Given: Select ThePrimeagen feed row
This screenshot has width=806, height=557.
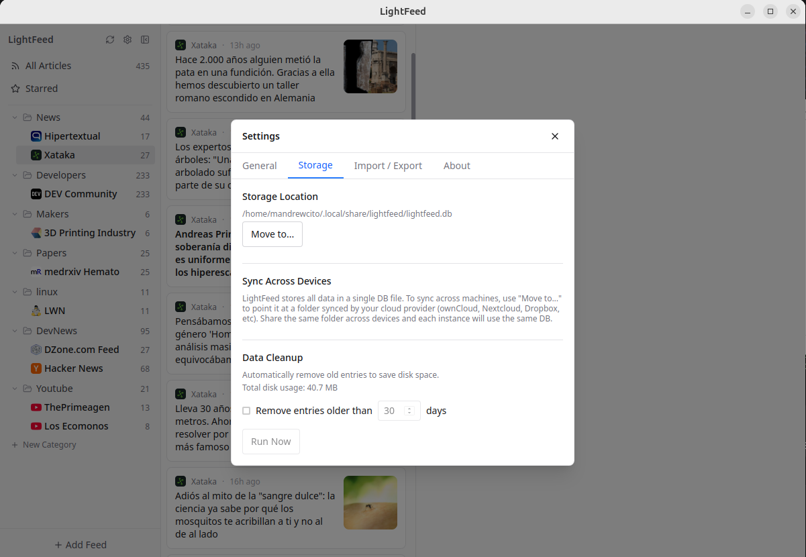Looking at the screenshot, I should (x=85, y=407).
